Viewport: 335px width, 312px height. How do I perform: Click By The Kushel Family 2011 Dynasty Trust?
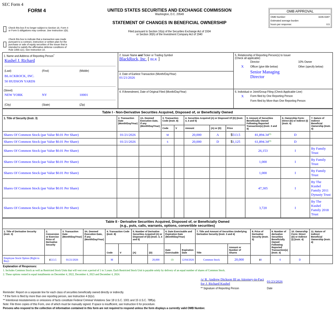321,188
